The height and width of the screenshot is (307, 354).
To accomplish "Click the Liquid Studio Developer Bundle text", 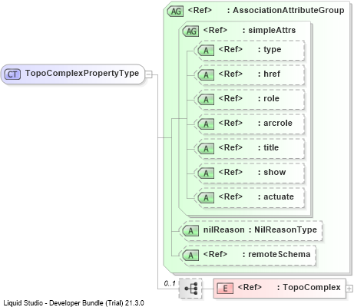I will (x=74, y=303).
